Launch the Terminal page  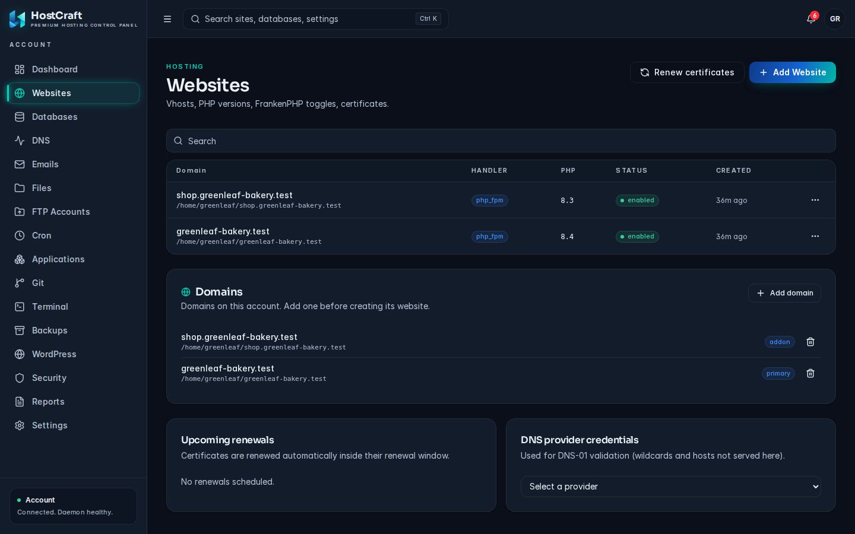click(74, 307)
